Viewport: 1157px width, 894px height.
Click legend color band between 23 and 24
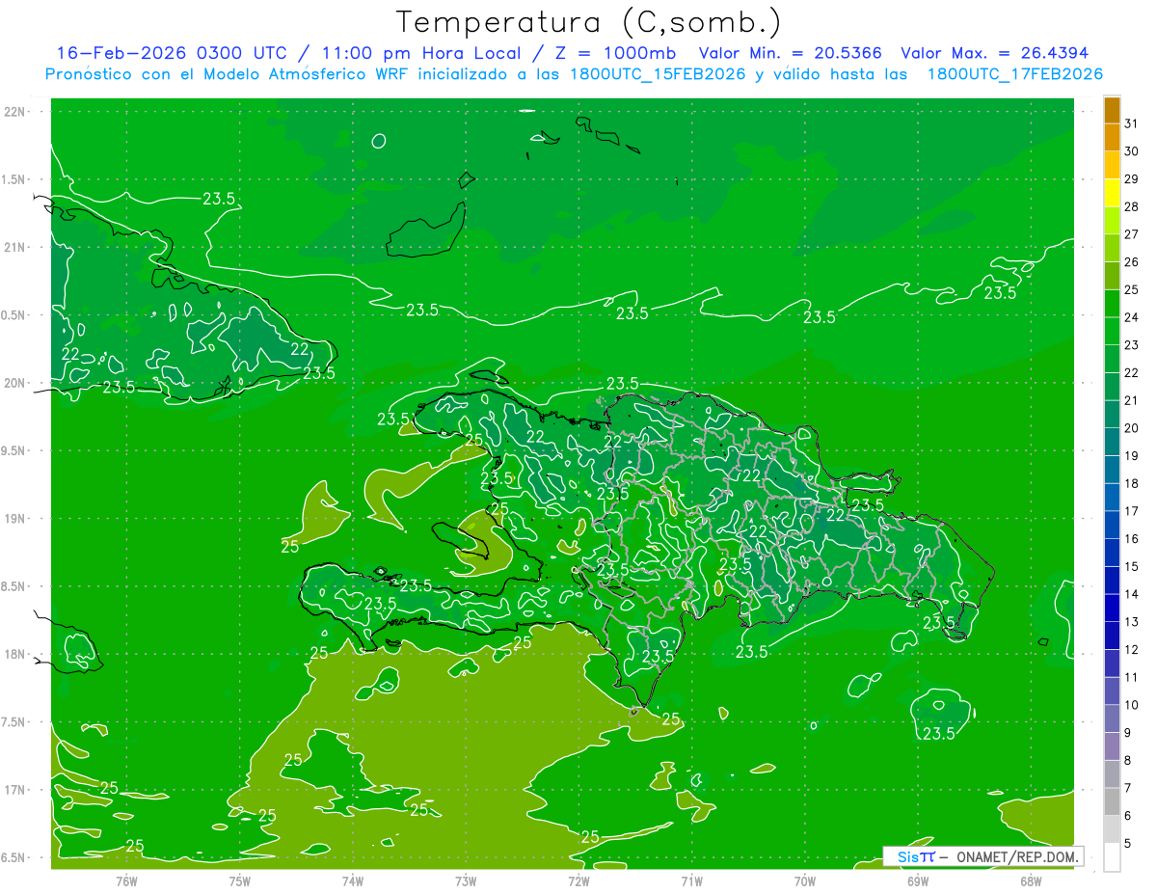coord(1112,331)
